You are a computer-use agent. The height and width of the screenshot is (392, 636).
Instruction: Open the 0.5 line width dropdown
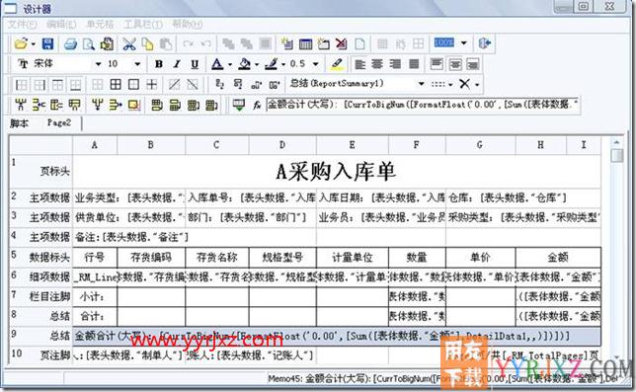316,64
